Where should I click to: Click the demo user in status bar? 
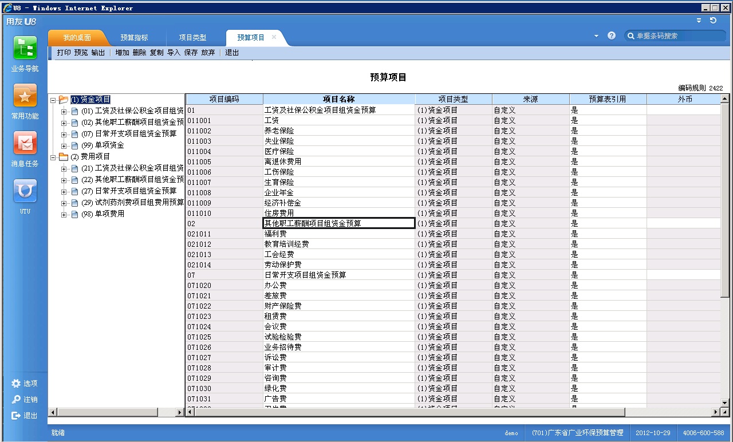(x=511, y=433)
